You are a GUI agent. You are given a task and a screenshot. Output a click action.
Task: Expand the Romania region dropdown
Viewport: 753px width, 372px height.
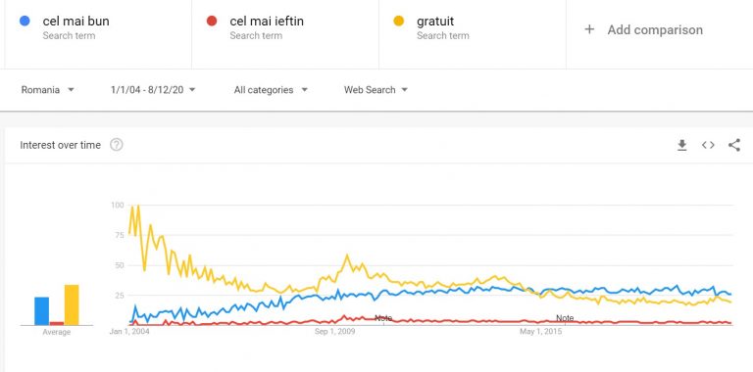pyautogui.click(x=47, y=90)
